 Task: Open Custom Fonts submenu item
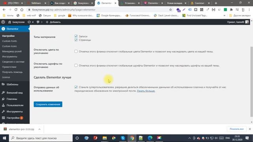(x=9, y=41)
